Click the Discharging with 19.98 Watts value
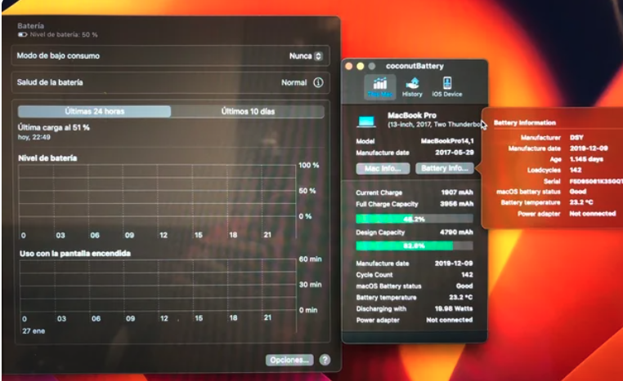This screenshot has width=623, height=381. tap(453, 309)
